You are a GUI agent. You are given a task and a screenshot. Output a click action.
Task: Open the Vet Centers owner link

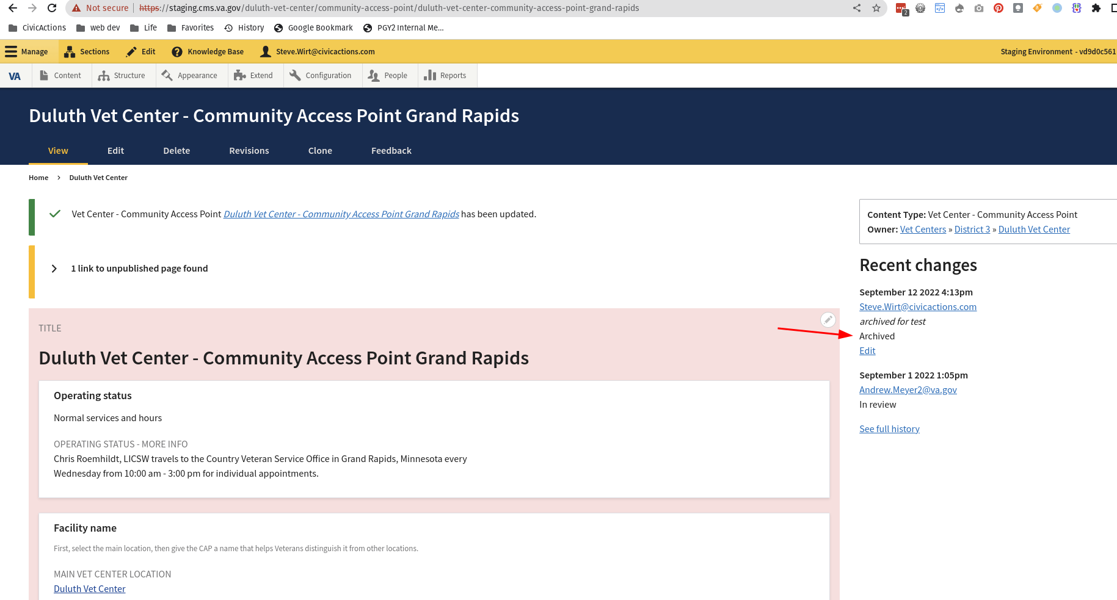click(x=923, y=230)
